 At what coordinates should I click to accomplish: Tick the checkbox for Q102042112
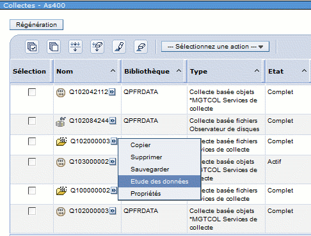click(32, 92)
